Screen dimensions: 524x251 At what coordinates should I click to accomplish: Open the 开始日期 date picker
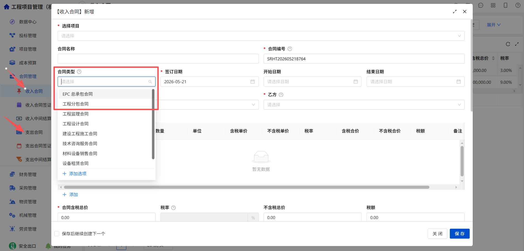tap(312, 82)
